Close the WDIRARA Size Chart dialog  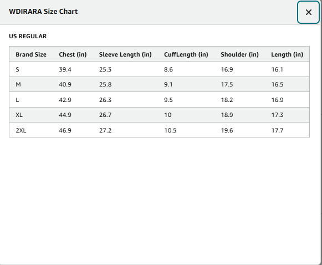click(x=308, y=12)
